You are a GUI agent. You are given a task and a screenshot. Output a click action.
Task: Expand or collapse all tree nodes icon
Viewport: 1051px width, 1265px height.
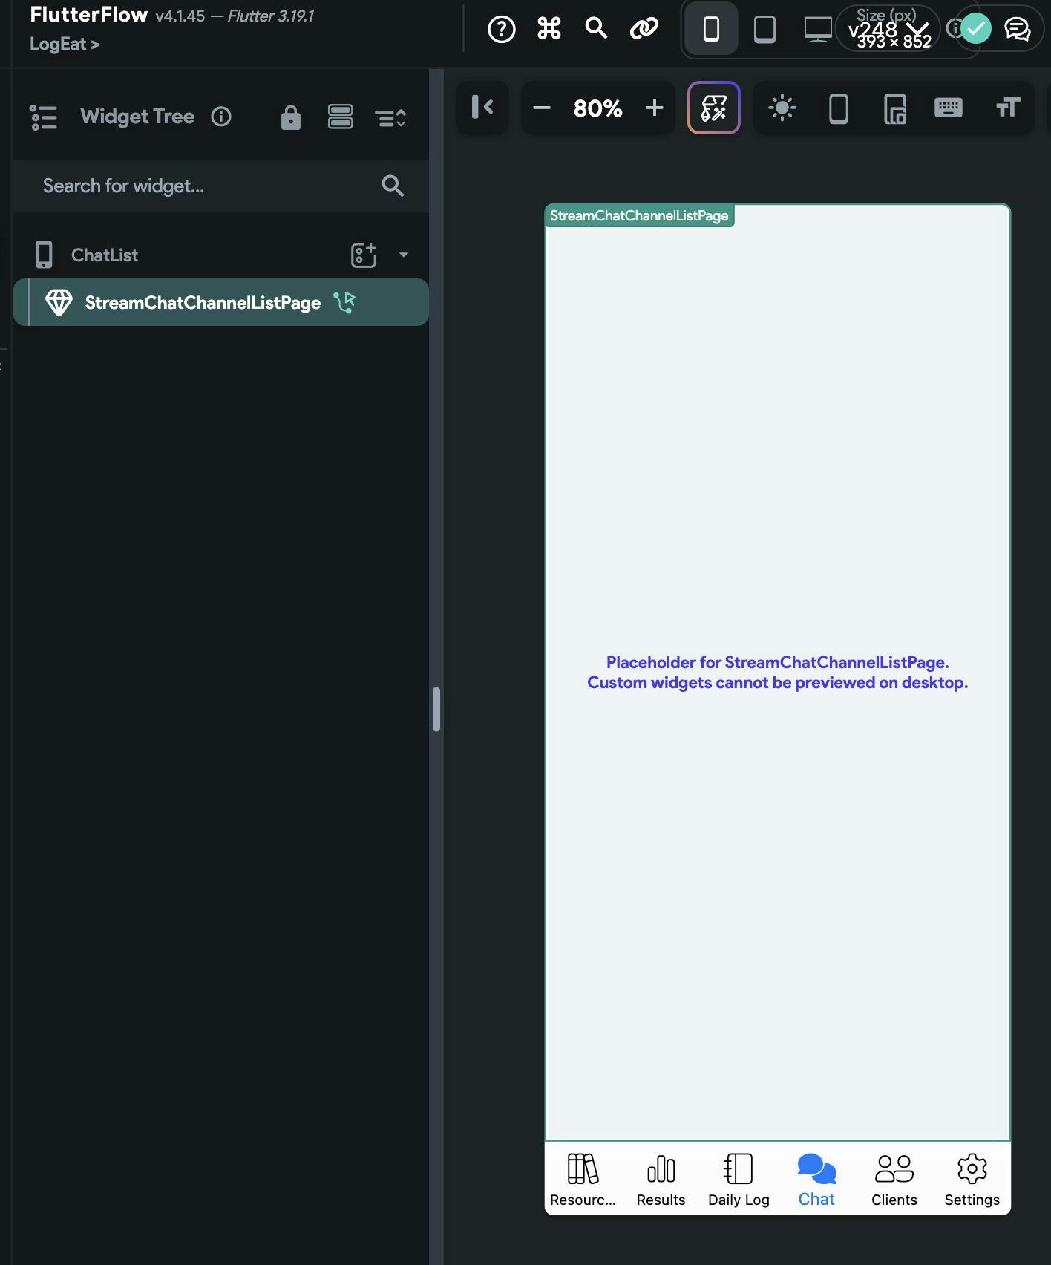(x=390, y=117)
